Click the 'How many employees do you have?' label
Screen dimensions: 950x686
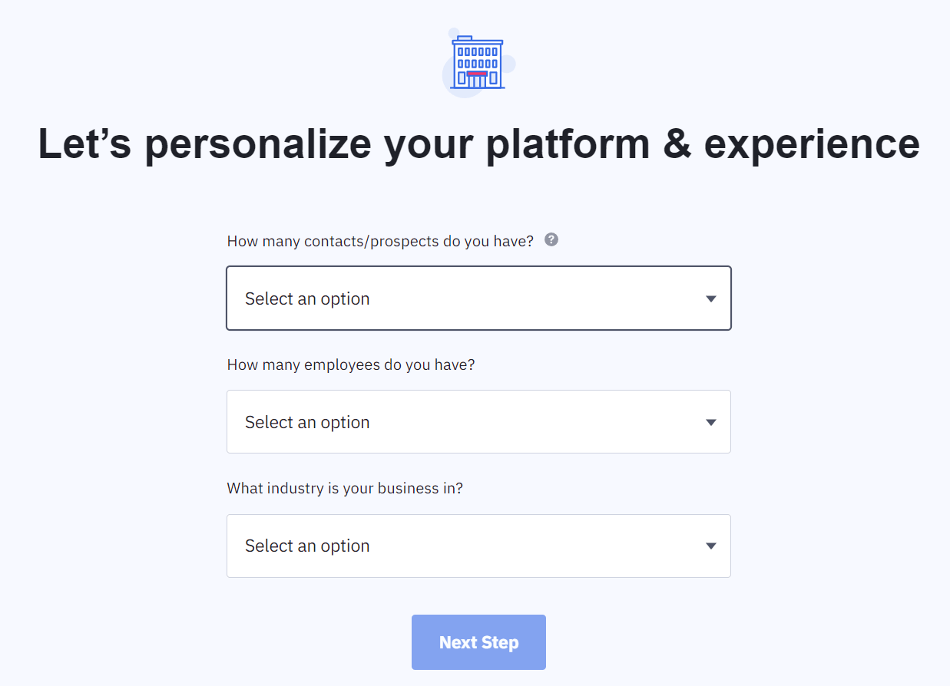tap(350, 364)
